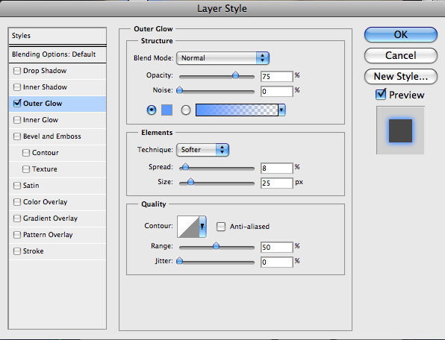Click the layer style preview thumbnail

click(400, 130)
